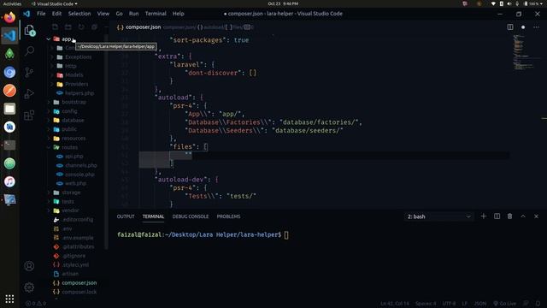Open the Source Control view

coord(30,72)
